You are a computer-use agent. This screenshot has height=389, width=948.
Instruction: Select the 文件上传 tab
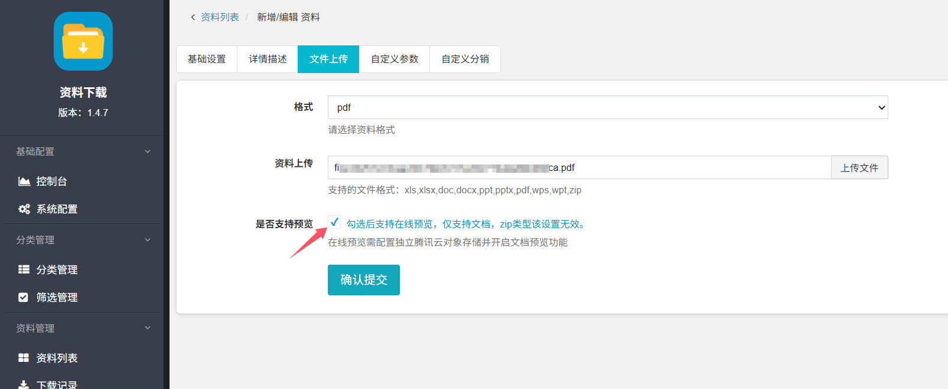click(x=328, y=59)
